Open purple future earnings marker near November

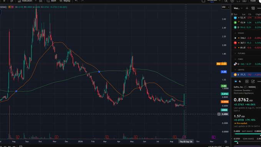(x=213, y=137)
